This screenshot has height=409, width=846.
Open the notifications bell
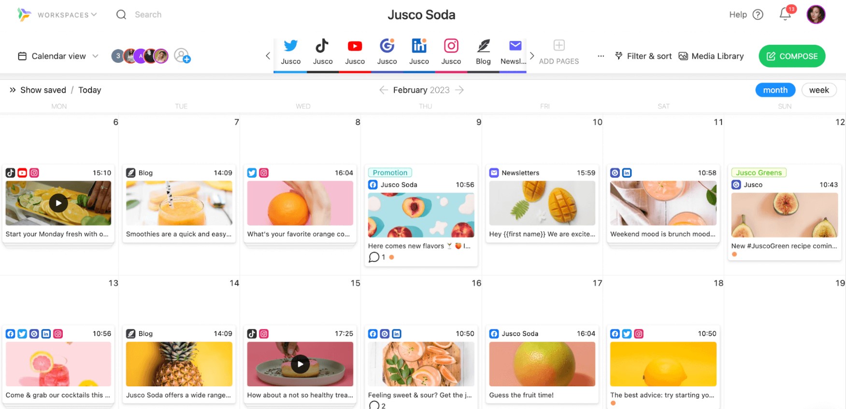coord(786,14)
